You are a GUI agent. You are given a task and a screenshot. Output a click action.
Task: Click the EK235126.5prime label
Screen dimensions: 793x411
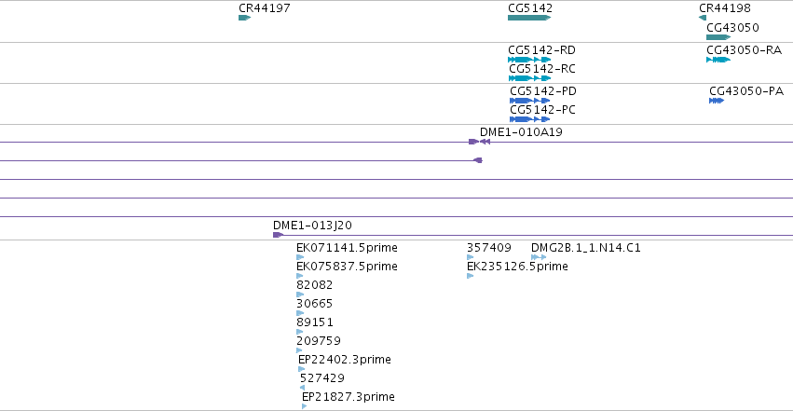pyautogui.click(x=517, y=267)
